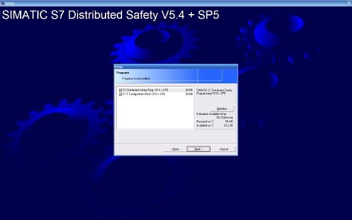Uncheck S7 Distributed Safety Prog V5.4 + SP5 checkbox

pos(120,90)
